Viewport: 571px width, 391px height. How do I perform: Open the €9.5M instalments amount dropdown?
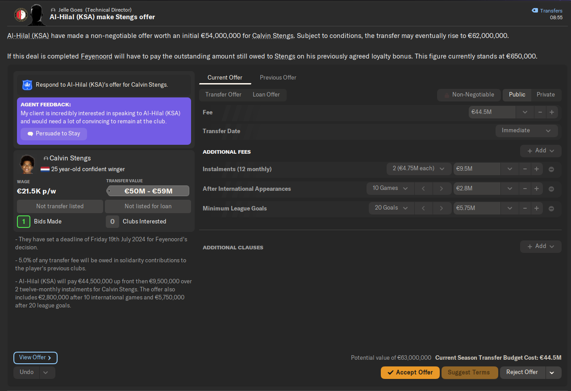tap(510, 169)
